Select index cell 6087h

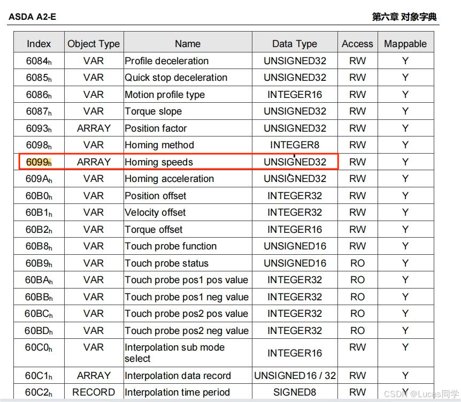39,111
